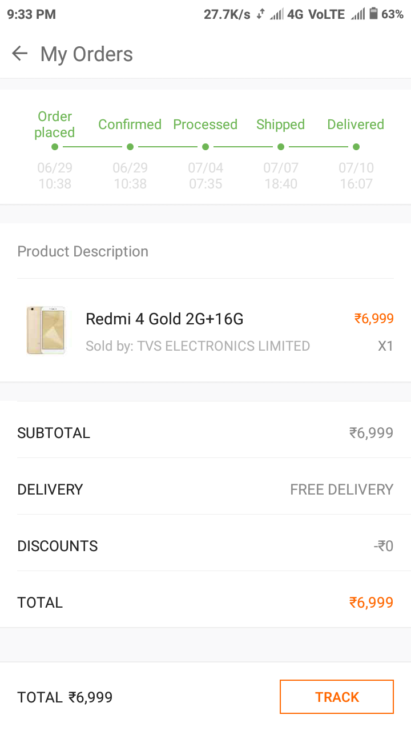The width and height of the screenshot is (411, 731).
Task: Tap the Shipped status label
Action: pos(280,124)
